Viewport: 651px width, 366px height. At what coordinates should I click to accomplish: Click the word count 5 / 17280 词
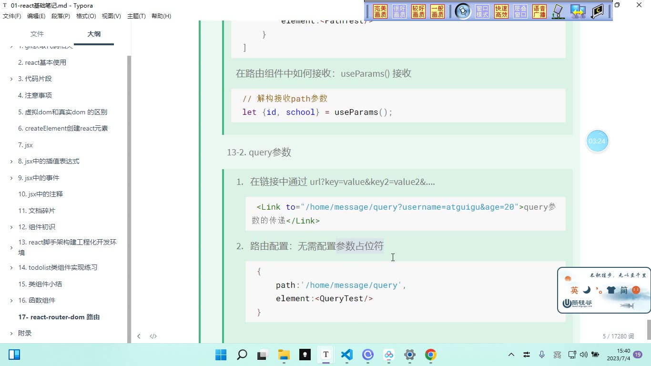[x=618, y=336]
